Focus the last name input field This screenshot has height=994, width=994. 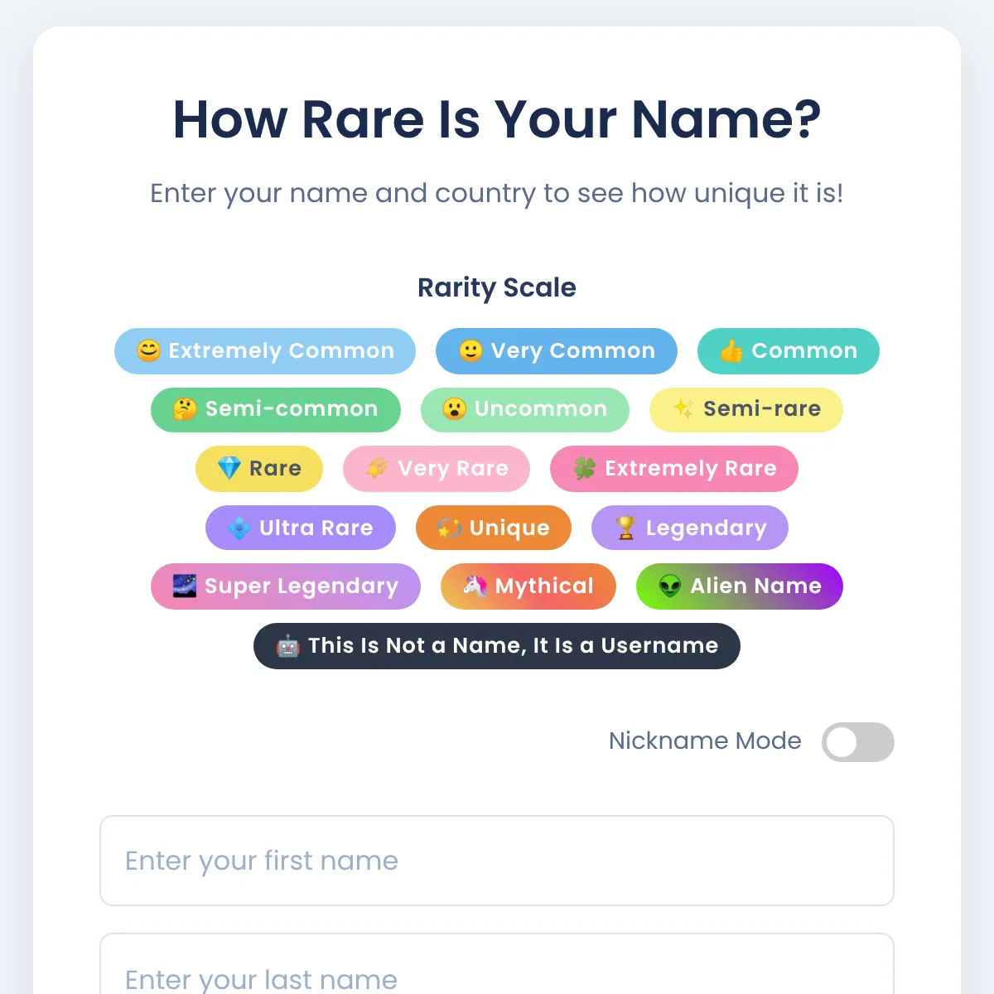point(497,973)
